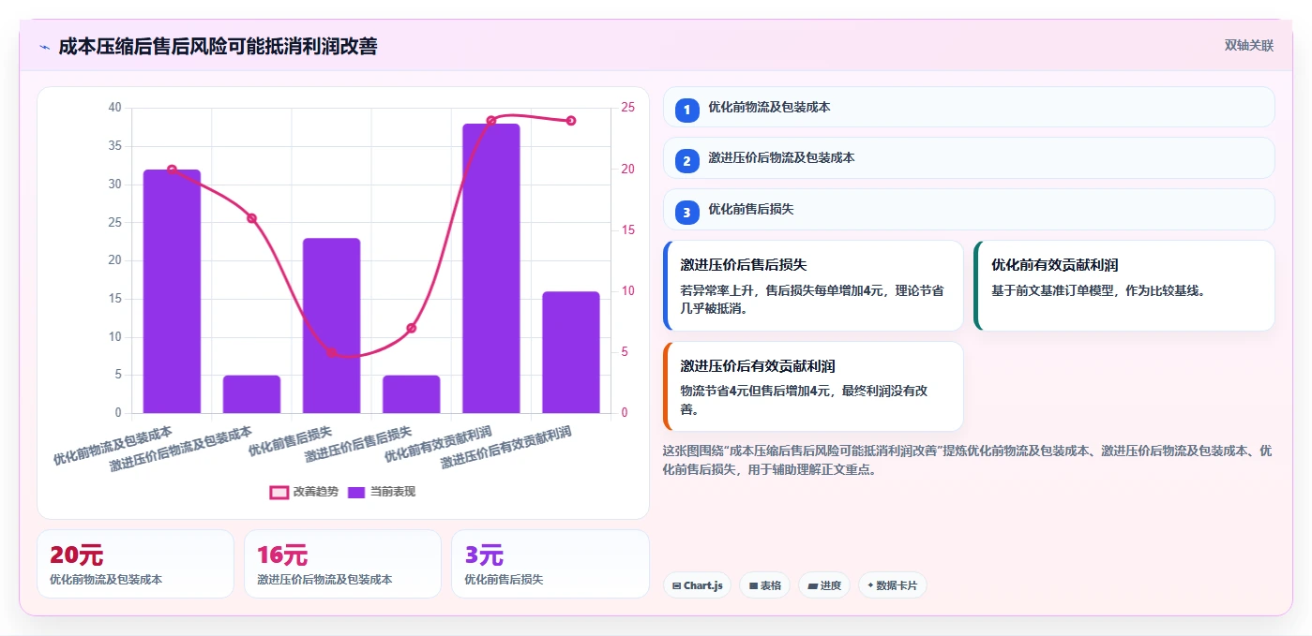Click the 双轴关联 label in header
This screenshot has height=636, width=1312.
tap(1248, 46)
